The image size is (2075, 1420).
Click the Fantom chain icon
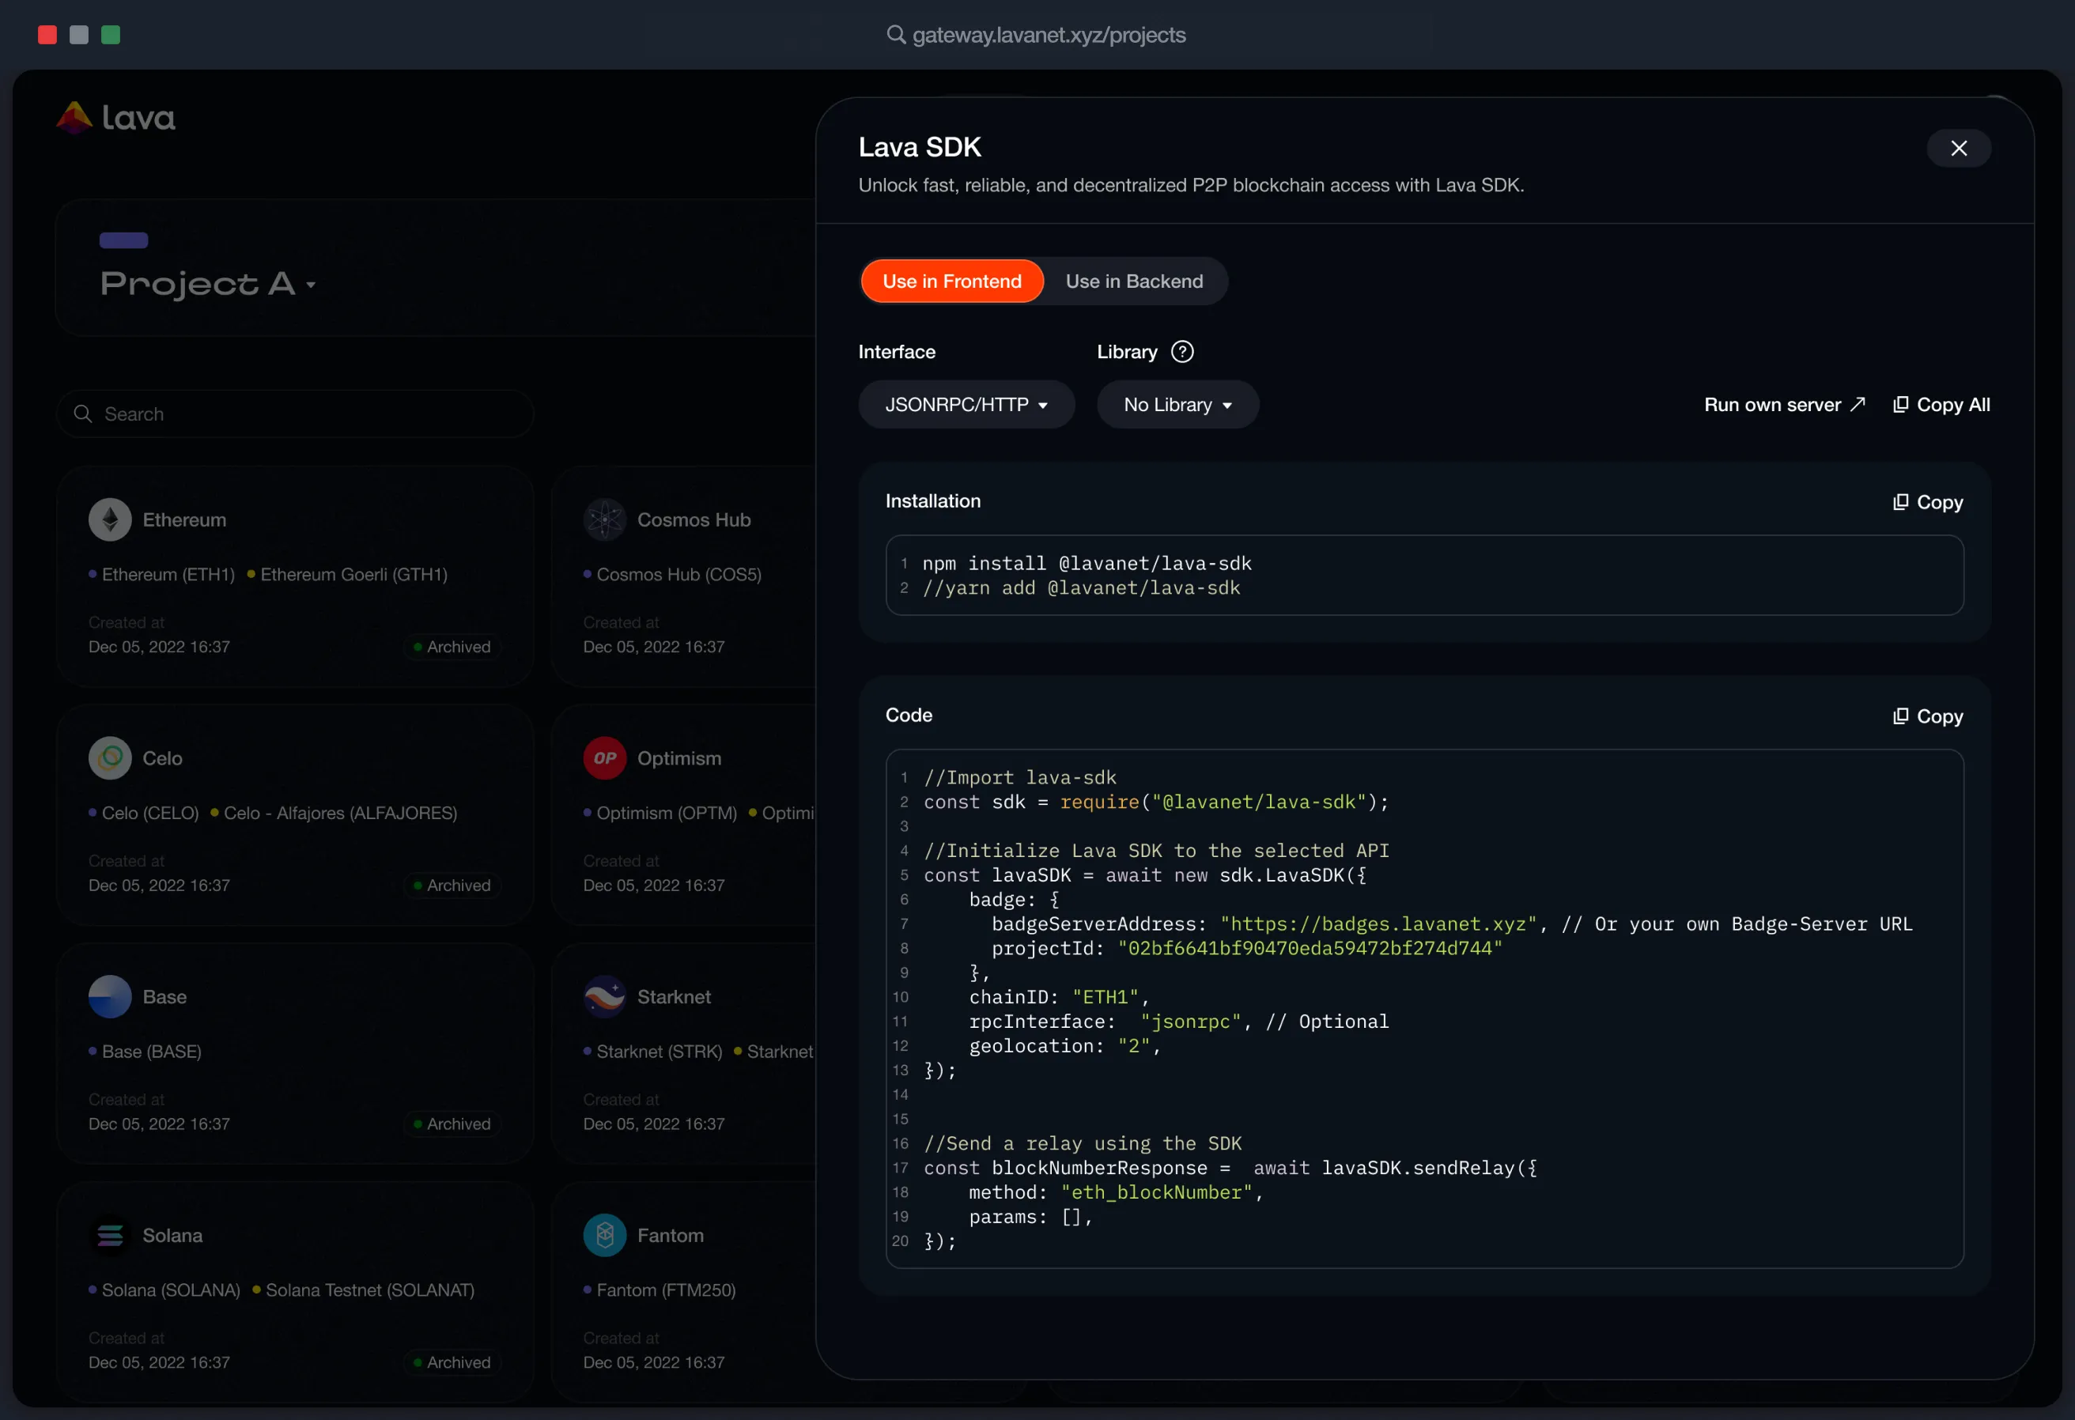(604, 1235)
